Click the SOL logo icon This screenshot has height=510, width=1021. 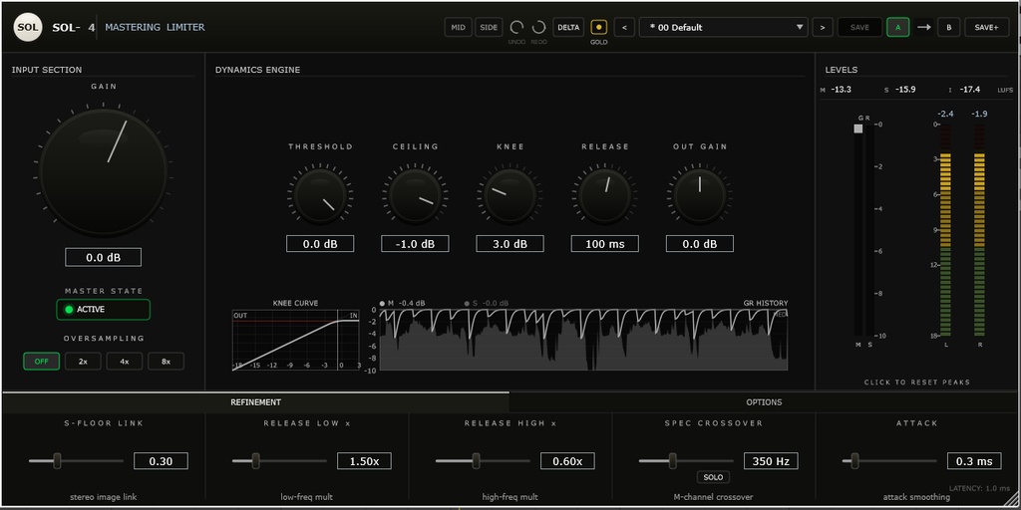tap(28, 27)
